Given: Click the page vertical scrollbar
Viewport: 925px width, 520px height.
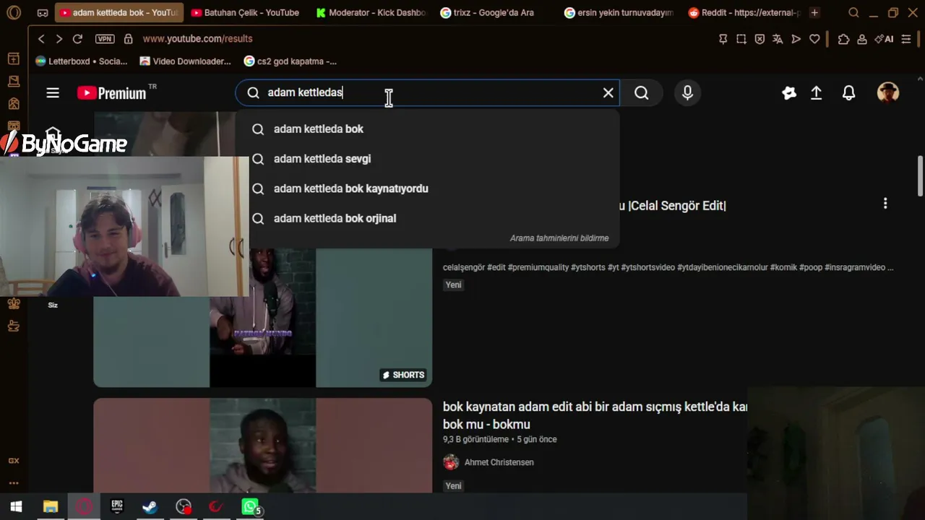Looking at the screenshot, I should click(920, 175).
